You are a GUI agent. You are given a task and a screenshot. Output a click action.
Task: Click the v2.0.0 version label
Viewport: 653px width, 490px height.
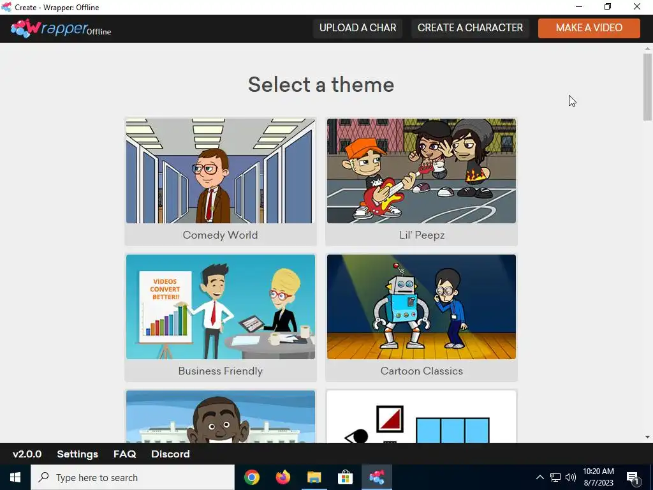27,454
